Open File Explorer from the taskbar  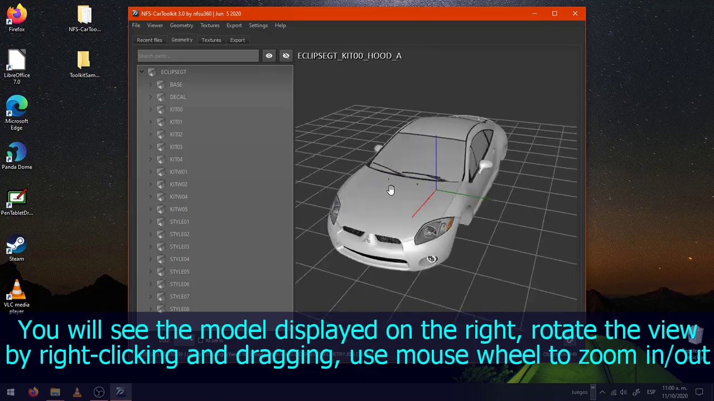coord(55,392)
